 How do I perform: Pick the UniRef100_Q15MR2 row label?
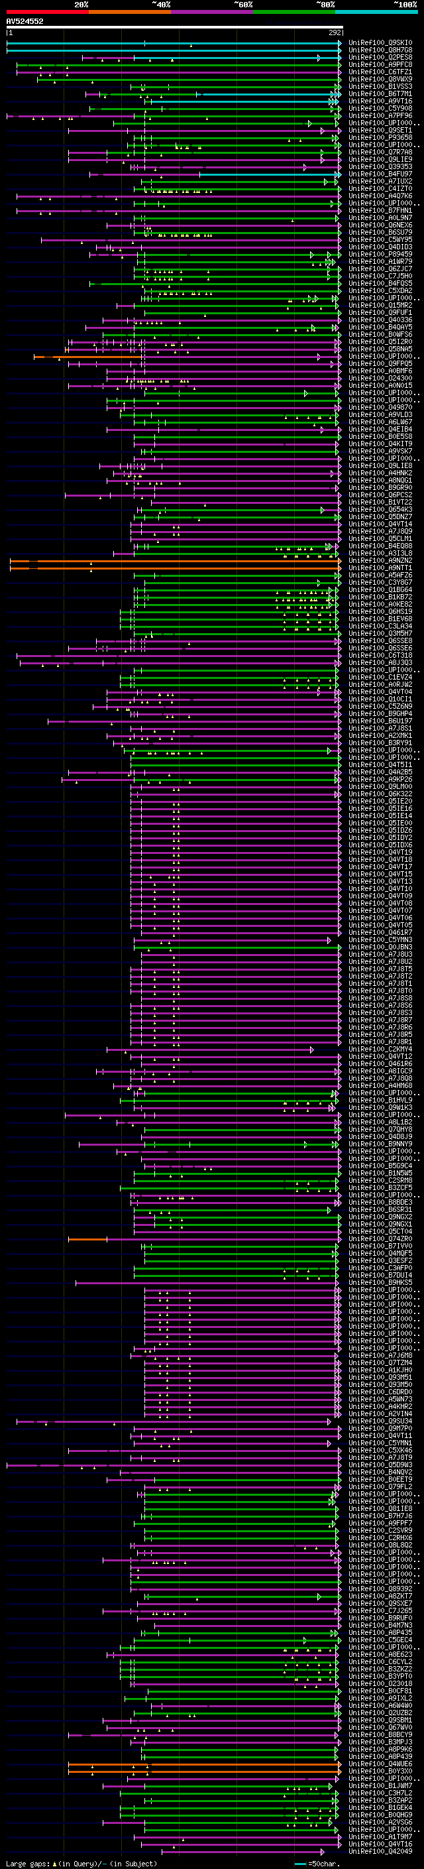coord(380,306)
